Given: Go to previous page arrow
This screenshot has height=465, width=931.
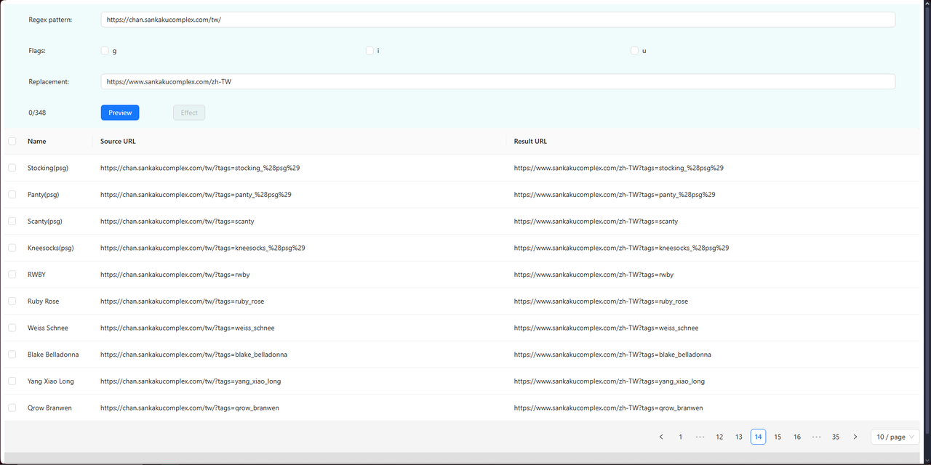Looking at the screenshot, I should tap(660, 437).
